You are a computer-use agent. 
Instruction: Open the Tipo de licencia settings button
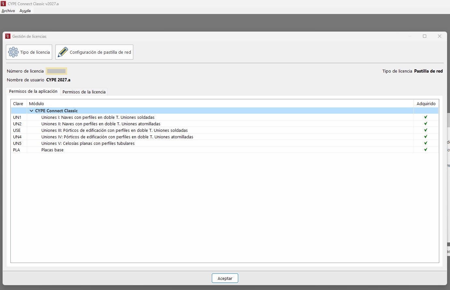[29, 52]
